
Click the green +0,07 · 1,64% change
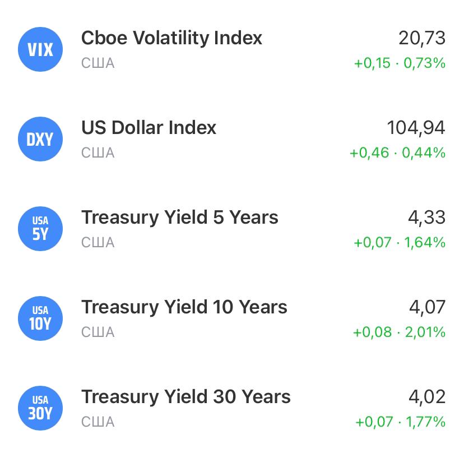(x=400, y=243)
